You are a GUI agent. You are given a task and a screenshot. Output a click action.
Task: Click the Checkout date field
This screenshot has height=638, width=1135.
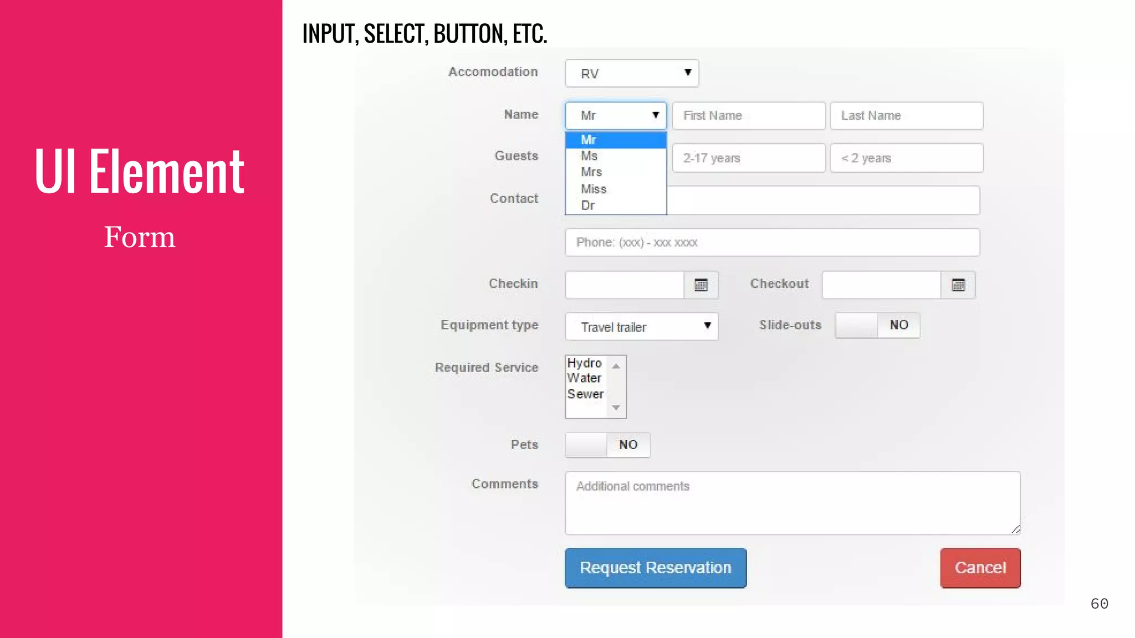882,285
